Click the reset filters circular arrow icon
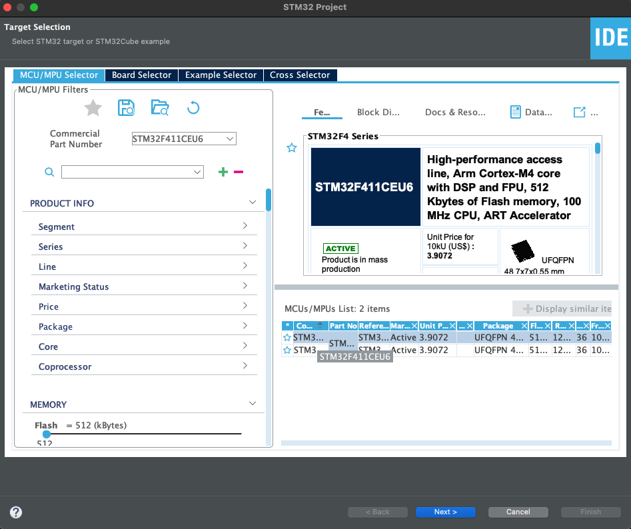This screenshot has width=631, height=529. [x=193, y=108]
